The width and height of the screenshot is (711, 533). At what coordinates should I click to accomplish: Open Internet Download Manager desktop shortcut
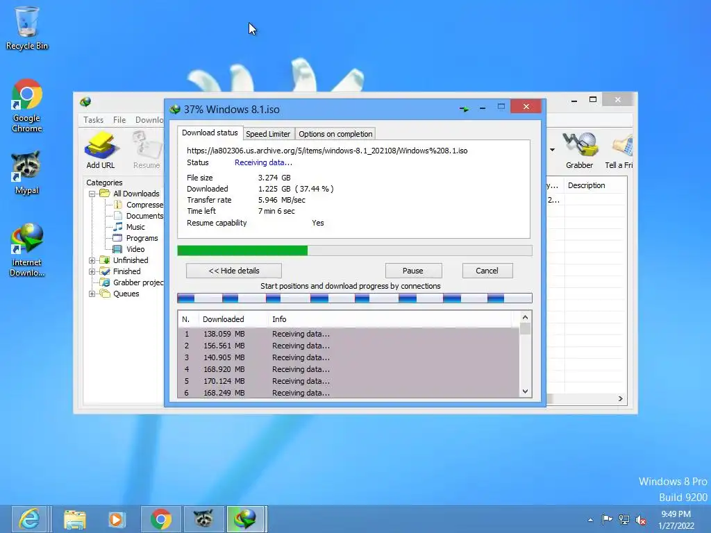27,250
